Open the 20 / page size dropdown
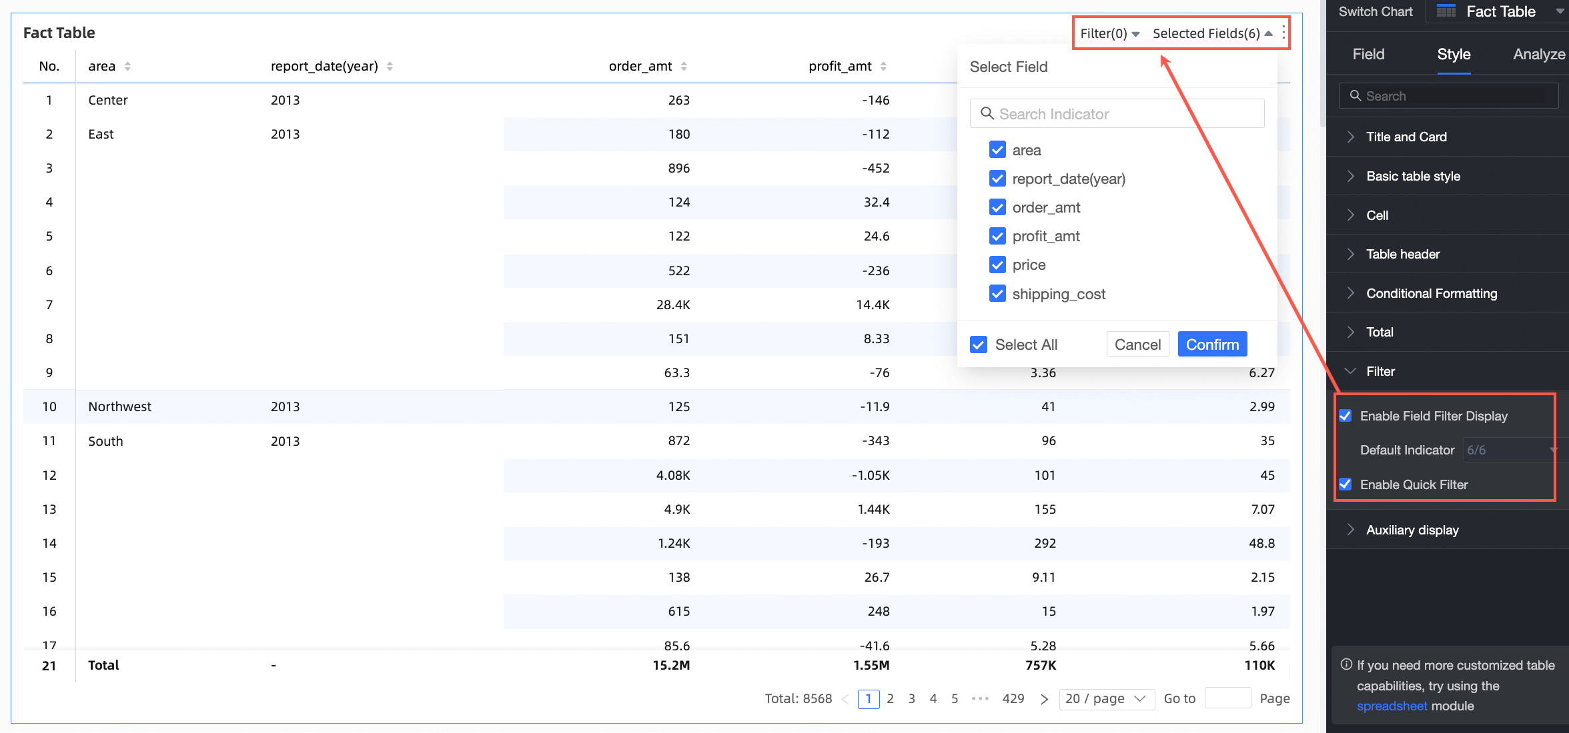 1106,699
